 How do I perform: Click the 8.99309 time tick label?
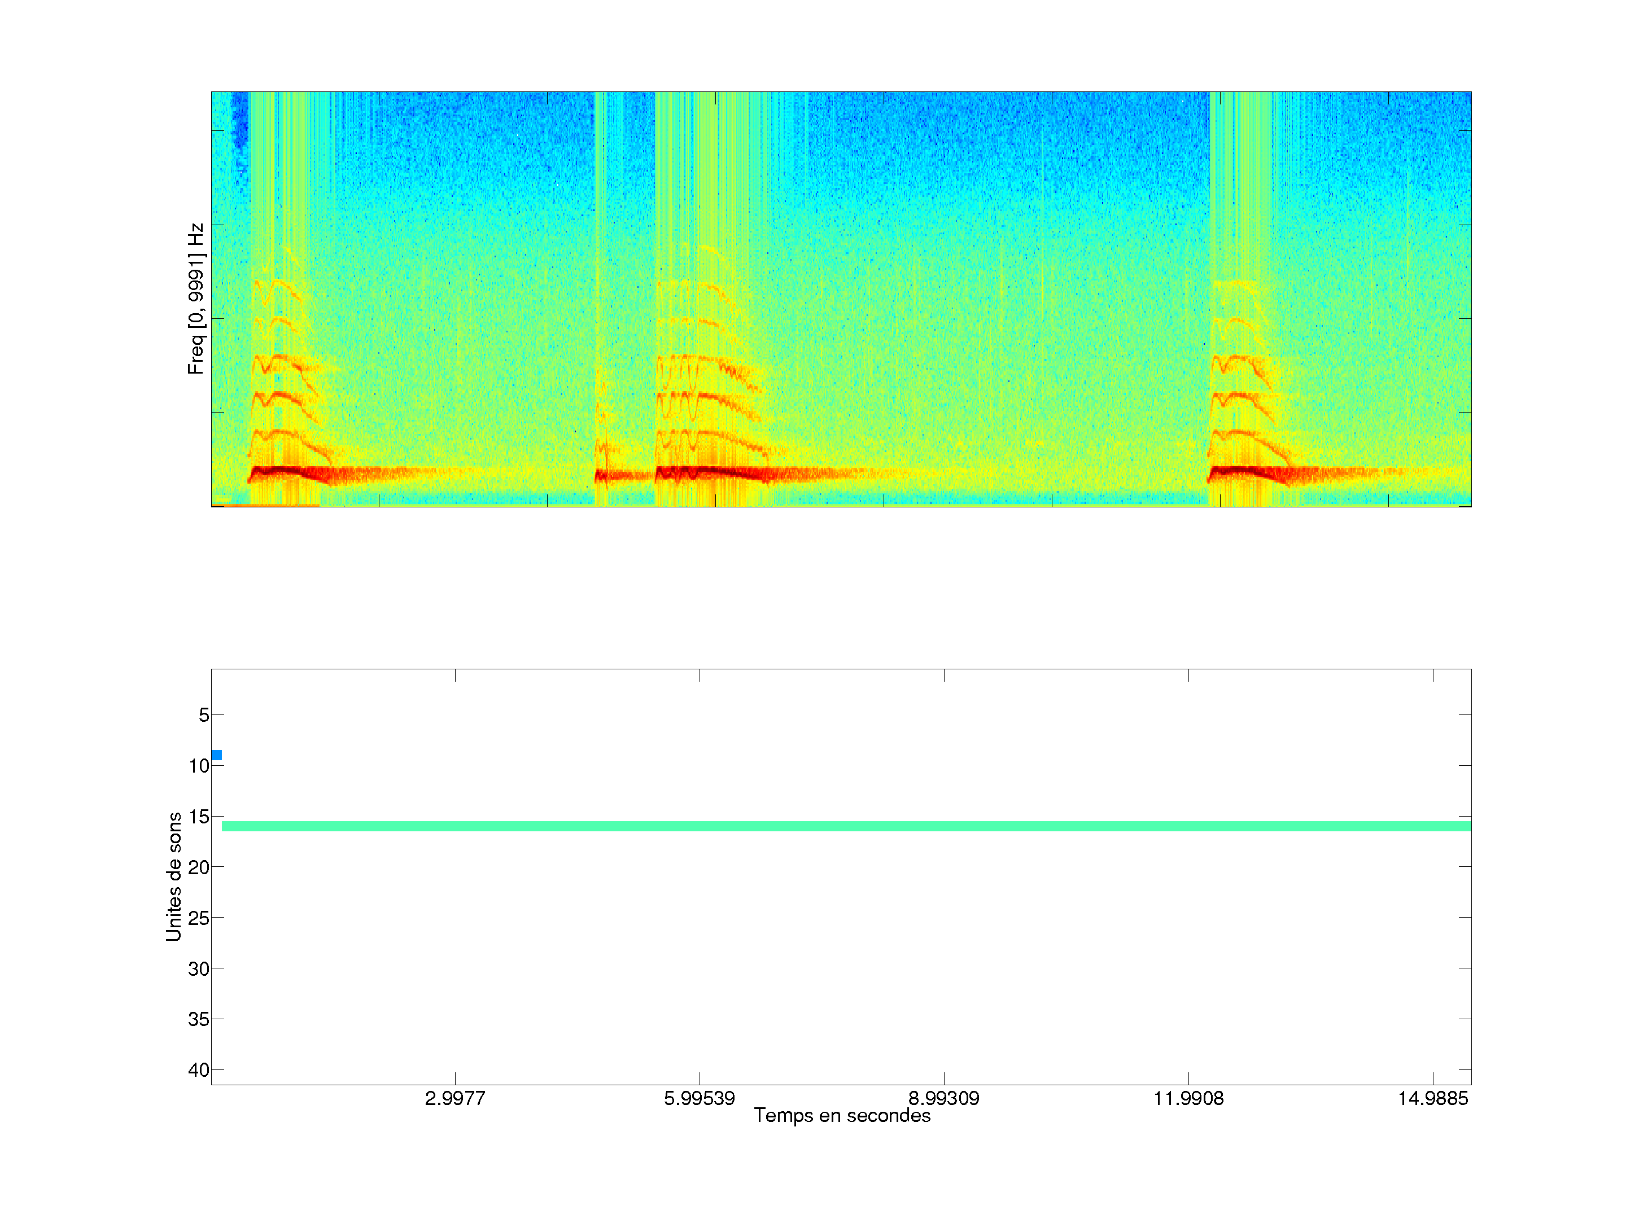(x=944, y=1098)
